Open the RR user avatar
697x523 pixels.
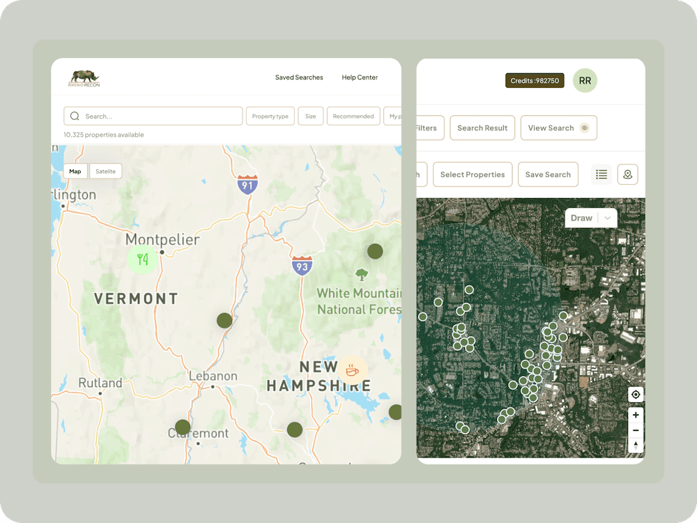pos(585,80)
